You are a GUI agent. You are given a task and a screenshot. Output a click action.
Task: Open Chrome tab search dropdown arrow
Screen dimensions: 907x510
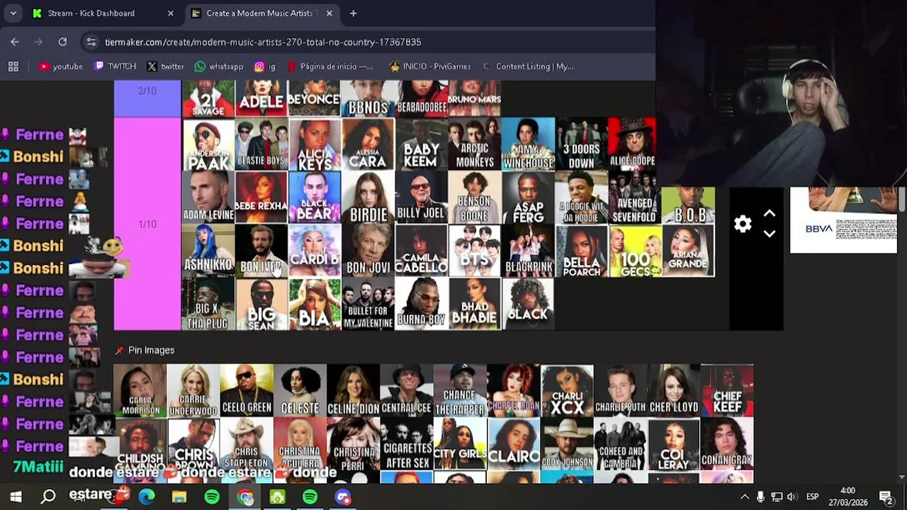click(x=13, y=13)
